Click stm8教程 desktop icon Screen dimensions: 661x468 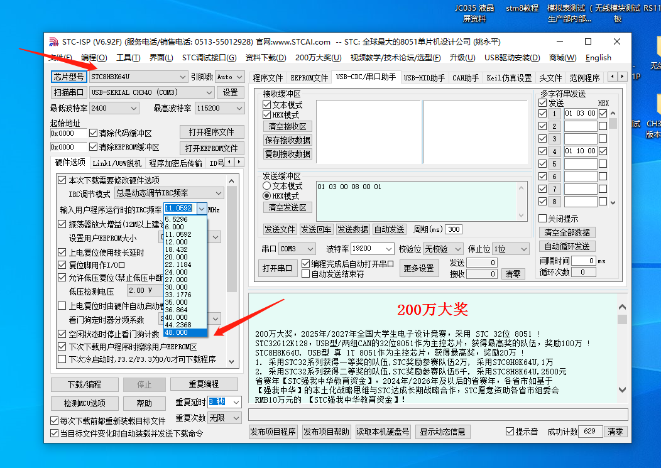[x=522, y=8]
